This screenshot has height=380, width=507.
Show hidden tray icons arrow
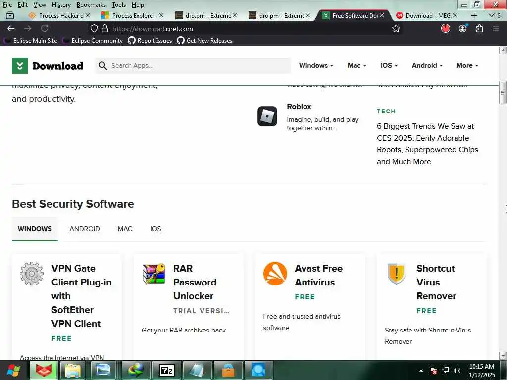pyautogui.click(x=421, y=370)
